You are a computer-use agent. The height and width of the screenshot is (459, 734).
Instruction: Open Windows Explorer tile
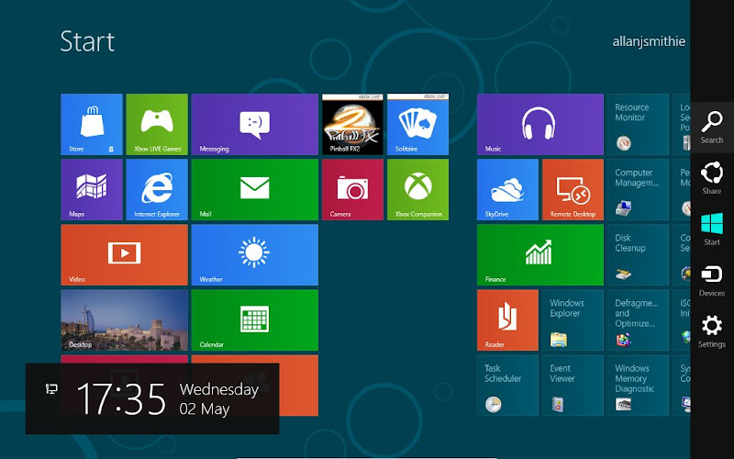(573, 319)
